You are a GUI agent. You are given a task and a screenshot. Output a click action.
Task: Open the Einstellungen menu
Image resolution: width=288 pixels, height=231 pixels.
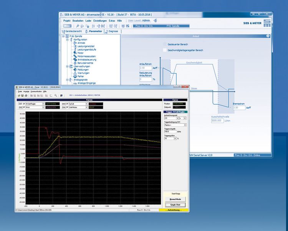100,21
